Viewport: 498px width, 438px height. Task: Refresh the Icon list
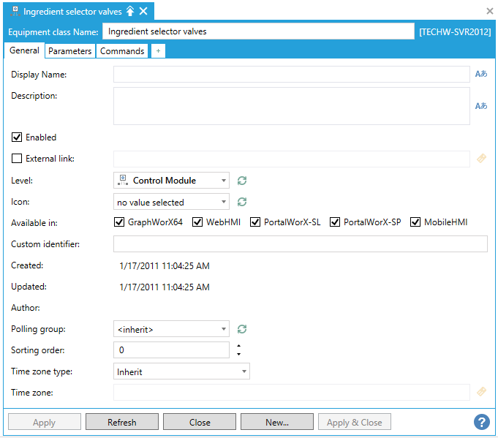click(242, 202)
